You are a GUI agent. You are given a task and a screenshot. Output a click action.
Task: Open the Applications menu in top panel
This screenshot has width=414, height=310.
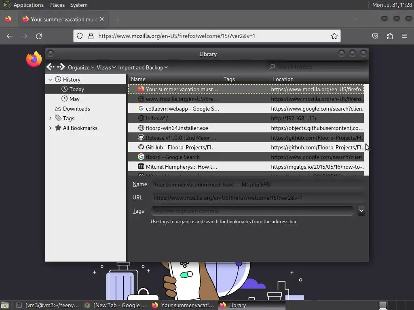(x=29, y=5)
